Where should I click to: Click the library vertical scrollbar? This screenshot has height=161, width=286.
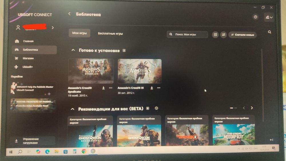coord(263,85)
